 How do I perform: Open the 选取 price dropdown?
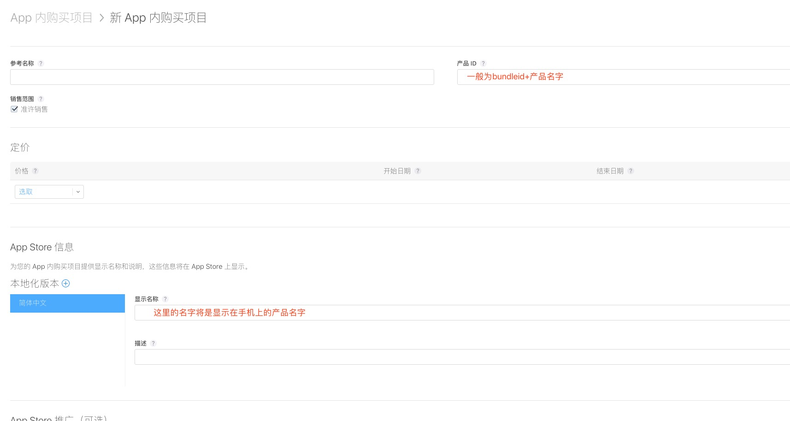49,192
